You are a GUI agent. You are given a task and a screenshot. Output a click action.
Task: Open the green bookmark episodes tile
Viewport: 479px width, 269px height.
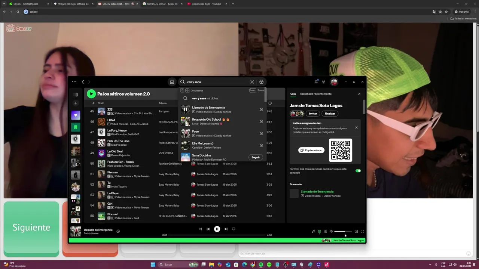click(76, 127)
